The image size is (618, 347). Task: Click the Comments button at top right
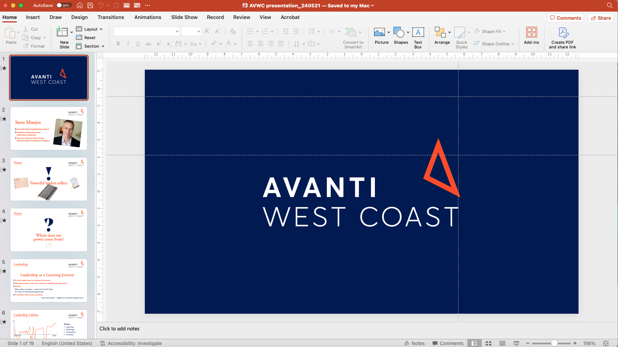pos(565,18)
